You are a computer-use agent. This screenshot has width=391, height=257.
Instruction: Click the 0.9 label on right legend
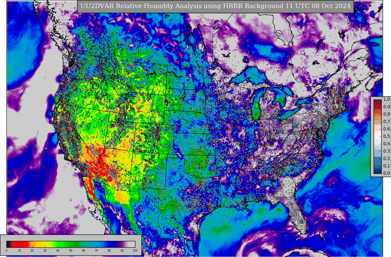point(386,107)
